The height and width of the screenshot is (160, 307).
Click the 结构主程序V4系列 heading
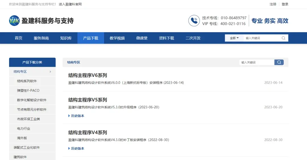[x=88, y=133]
